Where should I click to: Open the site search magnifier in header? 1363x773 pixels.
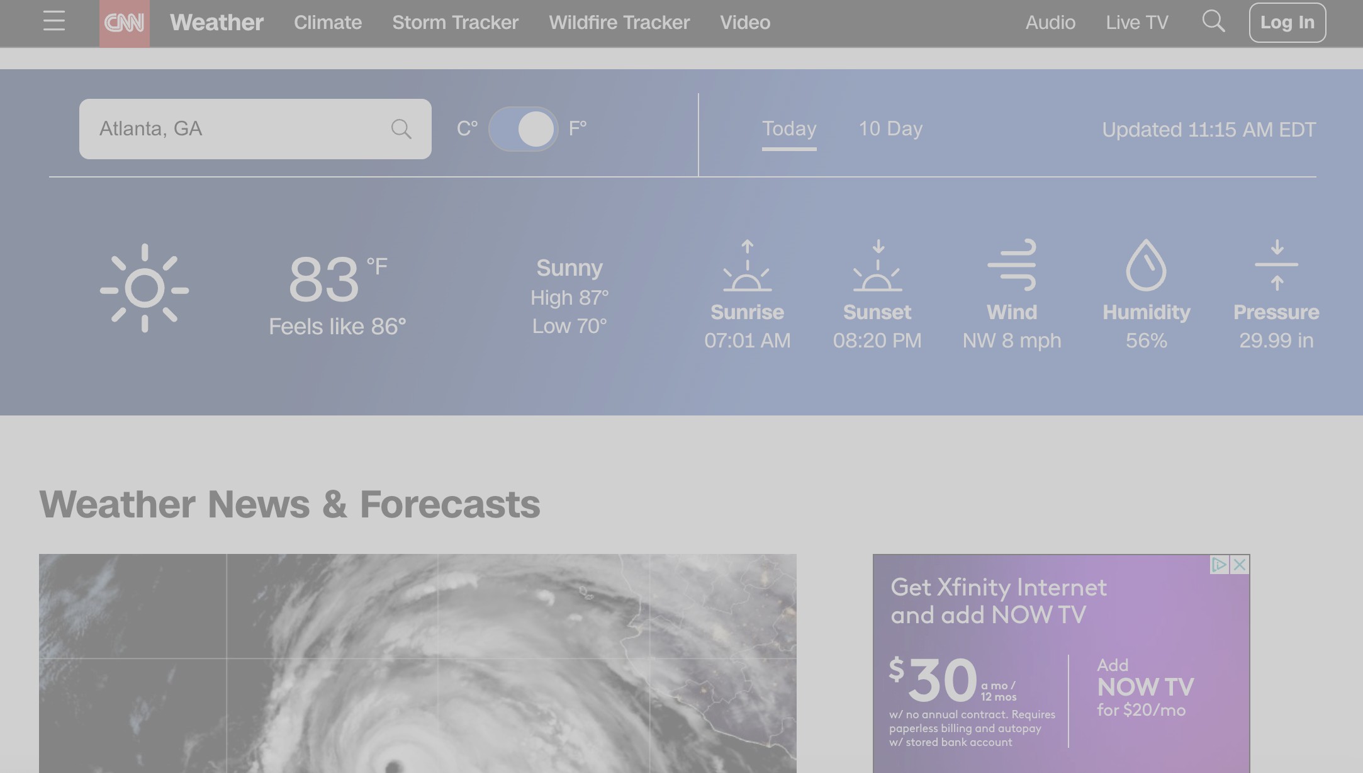[1213, 21]
